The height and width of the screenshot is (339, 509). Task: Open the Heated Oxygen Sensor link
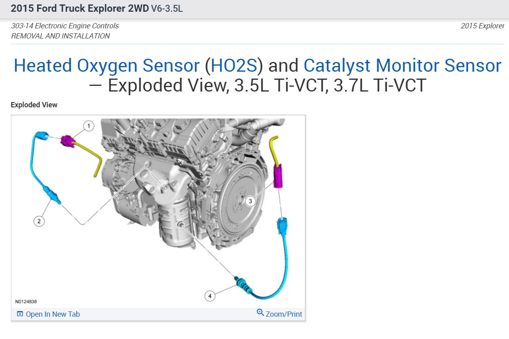click(x=106, y=66)
